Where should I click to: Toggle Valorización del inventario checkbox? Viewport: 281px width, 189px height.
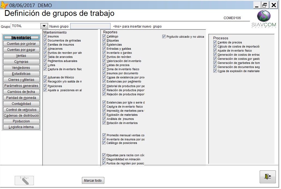coord(104,61)
